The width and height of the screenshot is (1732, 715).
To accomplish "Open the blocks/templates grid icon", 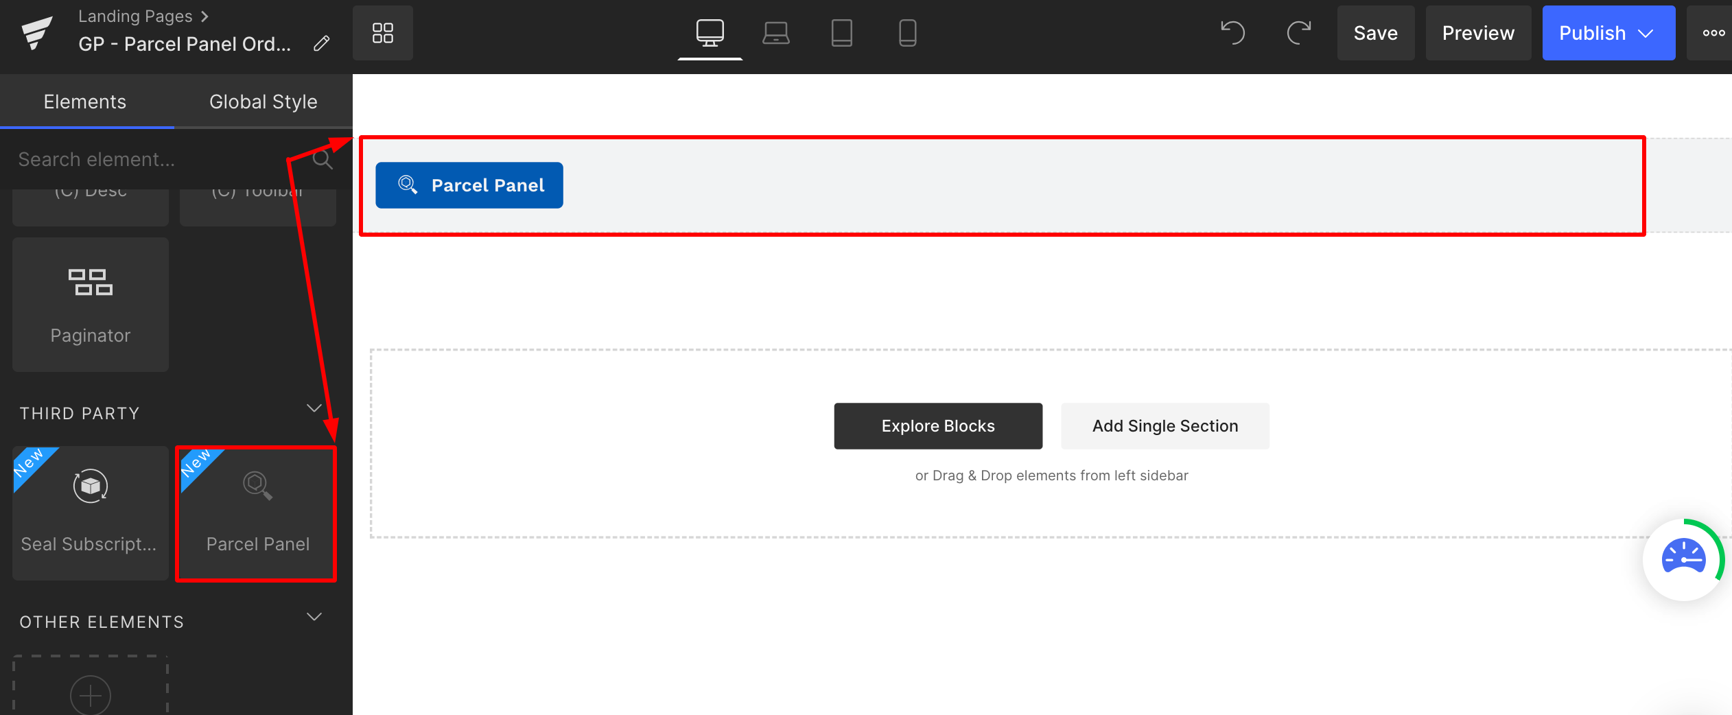I will [x=382, y=32].
